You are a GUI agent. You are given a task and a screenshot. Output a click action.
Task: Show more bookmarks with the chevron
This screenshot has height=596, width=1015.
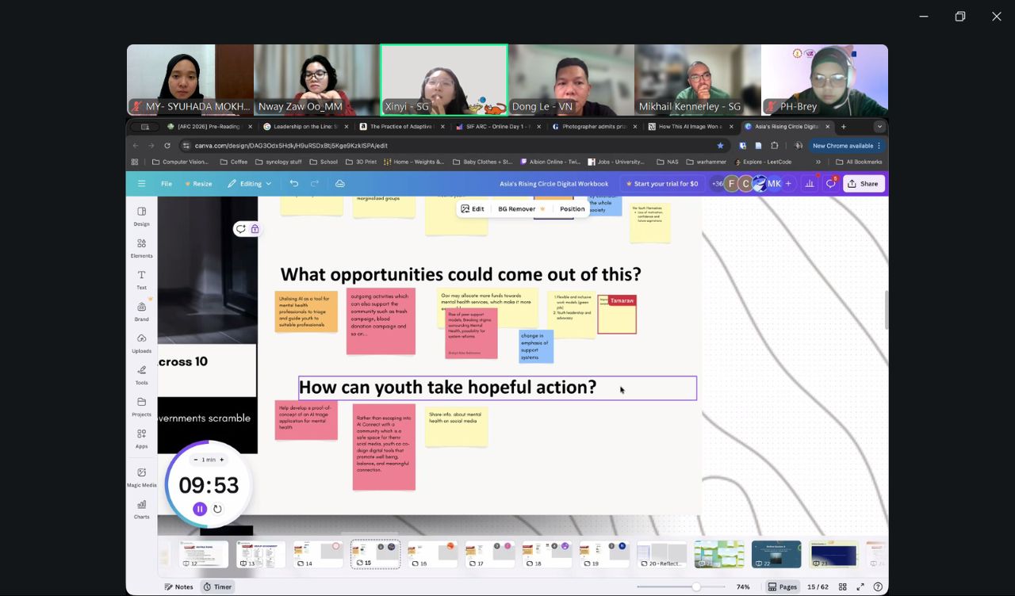pyautogui.click(x=818, y=162)
